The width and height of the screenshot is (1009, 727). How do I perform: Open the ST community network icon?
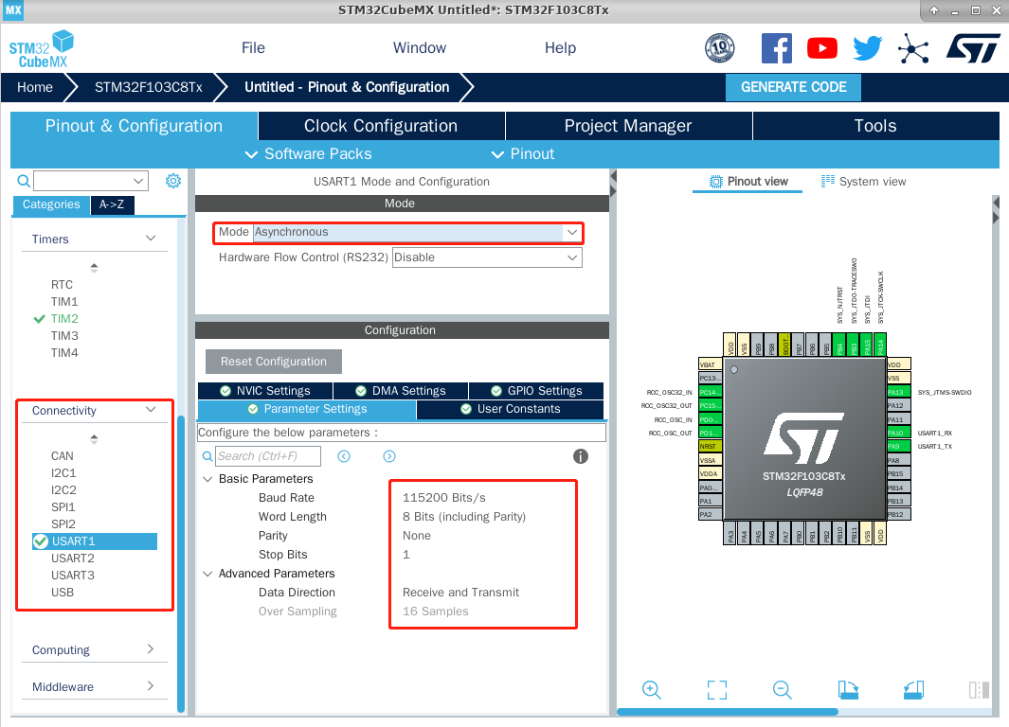[913, 49]
